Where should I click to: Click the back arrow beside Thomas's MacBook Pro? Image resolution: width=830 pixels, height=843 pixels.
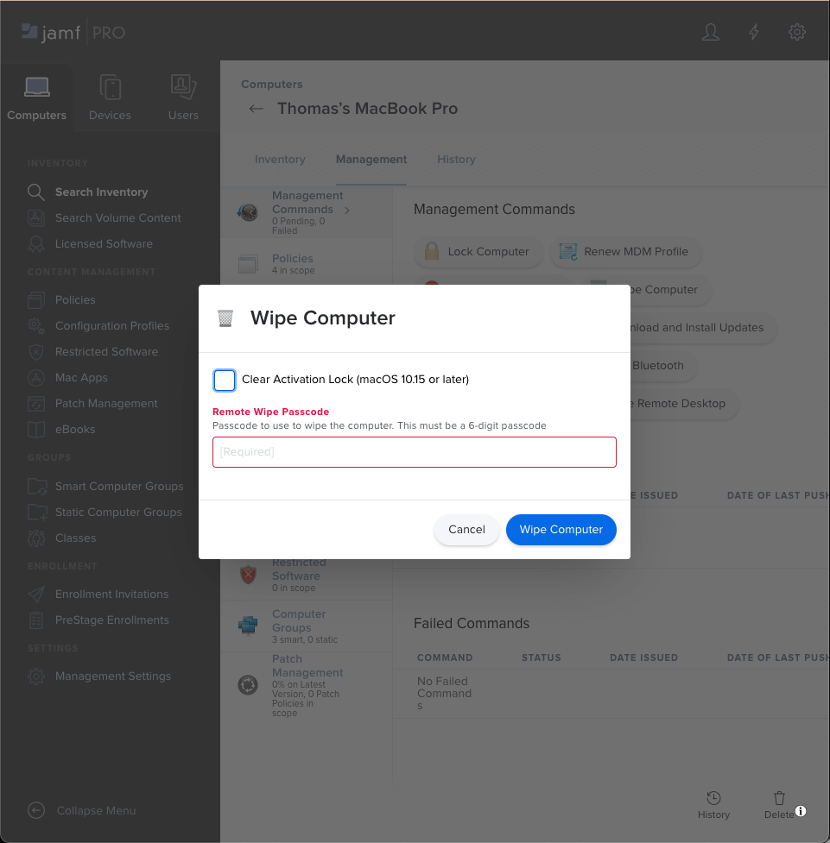tap(256, 108)
